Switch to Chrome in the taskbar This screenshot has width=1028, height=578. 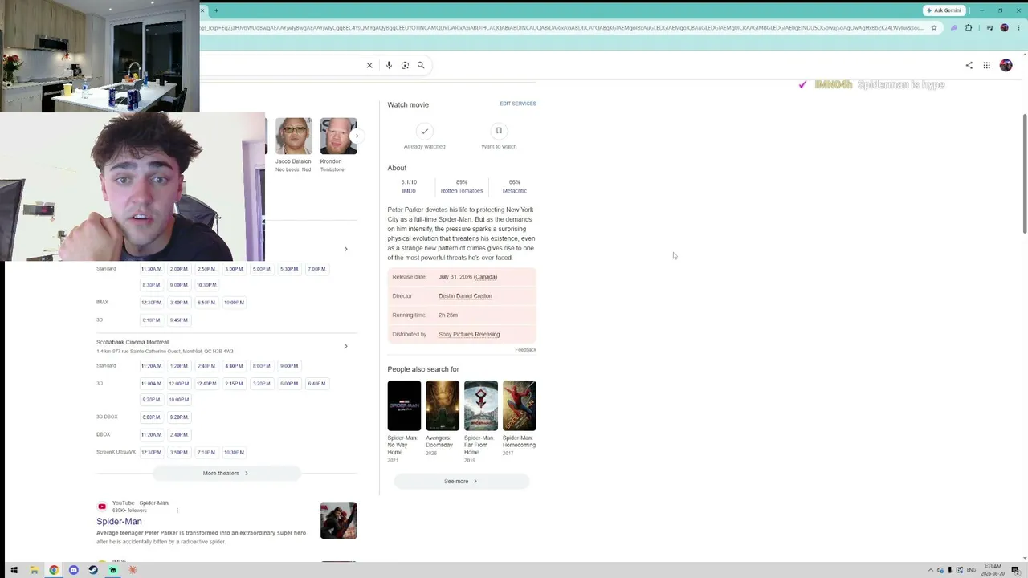[x=54, y=570]
